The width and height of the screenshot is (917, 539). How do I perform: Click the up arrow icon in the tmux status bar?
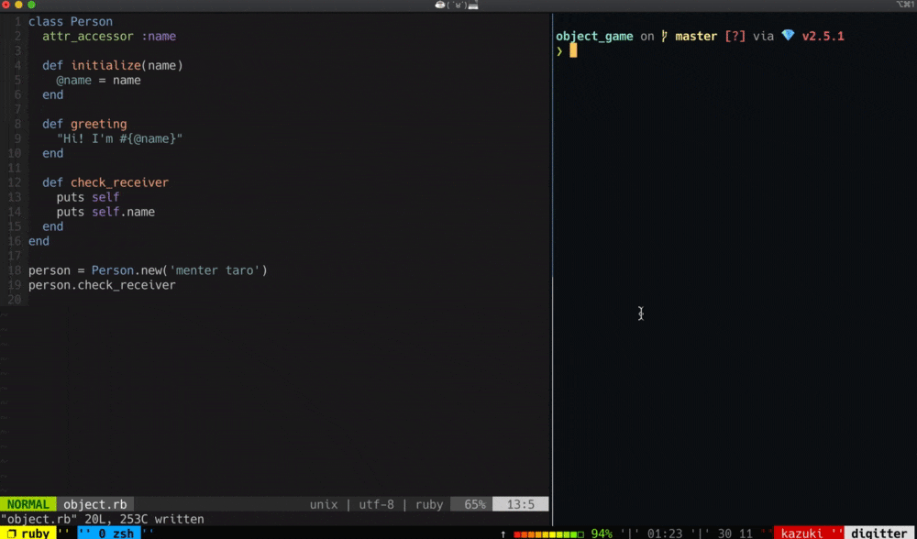(x=503, y=532)
